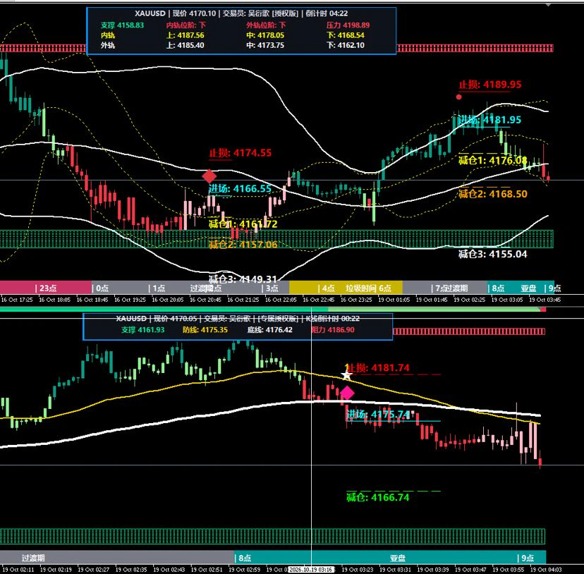
Task: Click the pink diamond marker above 进场: 4175.74
Action: [x=347, y=393]
